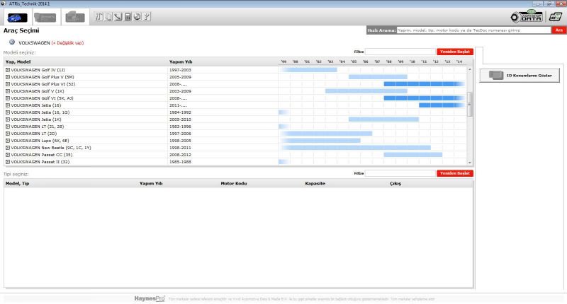
Task: Click the icon right of Workshop Data logo
Action: pos(556,16)
